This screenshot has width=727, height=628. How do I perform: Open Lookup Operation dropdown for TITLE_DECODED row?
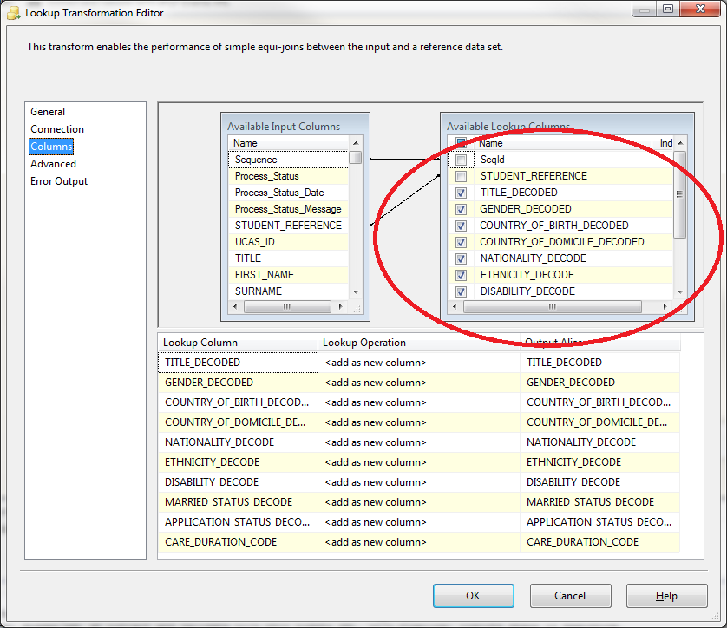point(419,363)
